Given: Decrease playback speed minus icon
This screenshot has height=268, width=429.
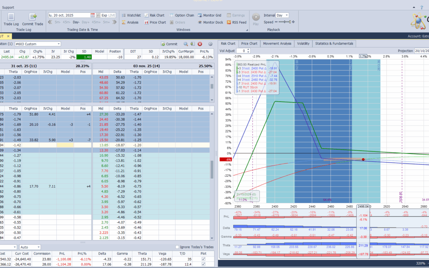Looking at the screenshot, I should [276, 22].
